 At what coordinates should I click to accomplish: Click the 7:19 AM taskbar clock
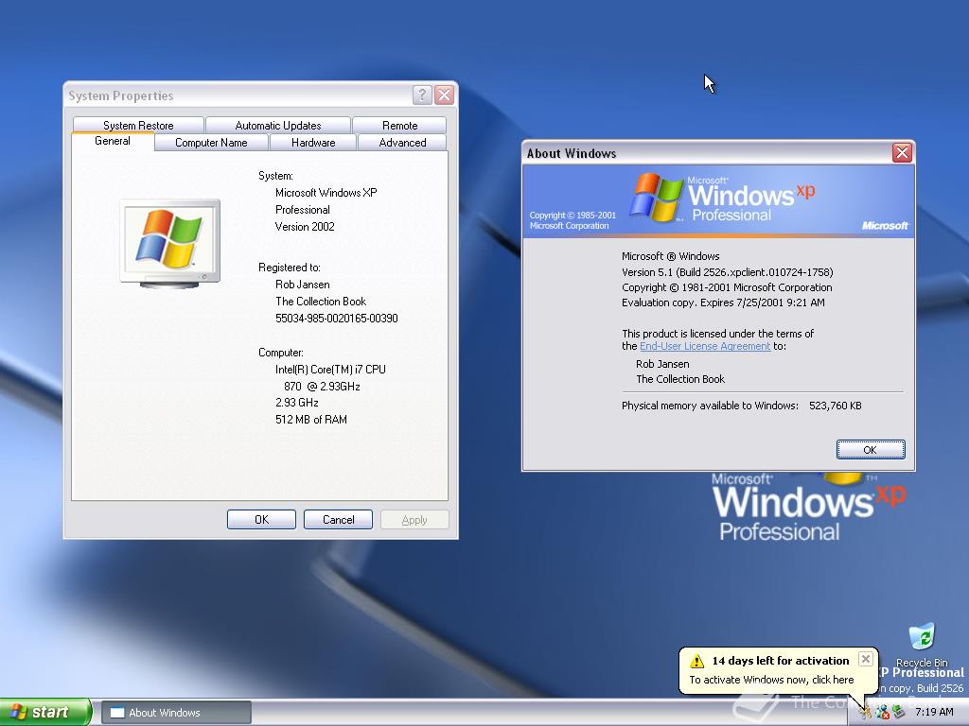[x=934, y=712]
